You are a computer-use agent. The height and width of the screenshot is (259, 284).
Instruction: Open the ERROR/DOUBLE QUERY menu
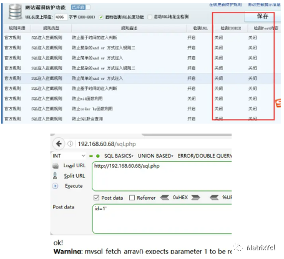click(205, 156)
